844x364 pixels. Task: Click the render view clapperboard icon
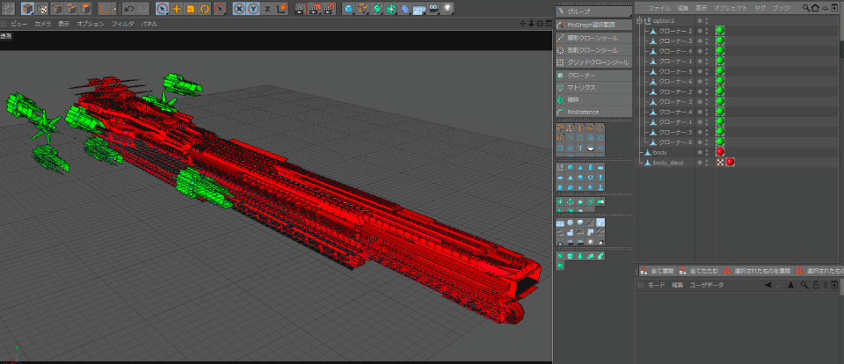(299, 9)
